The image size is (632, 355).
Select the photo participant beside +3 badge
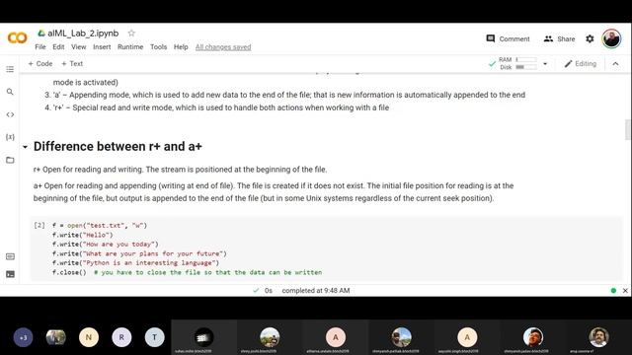point(55,337)
